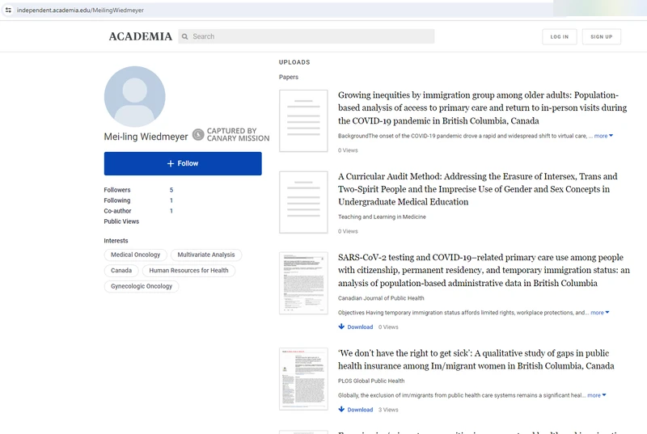The width and height of the screenshot is (647, 434).
Task: Focus the Search input field
Action: pos(307,36)
